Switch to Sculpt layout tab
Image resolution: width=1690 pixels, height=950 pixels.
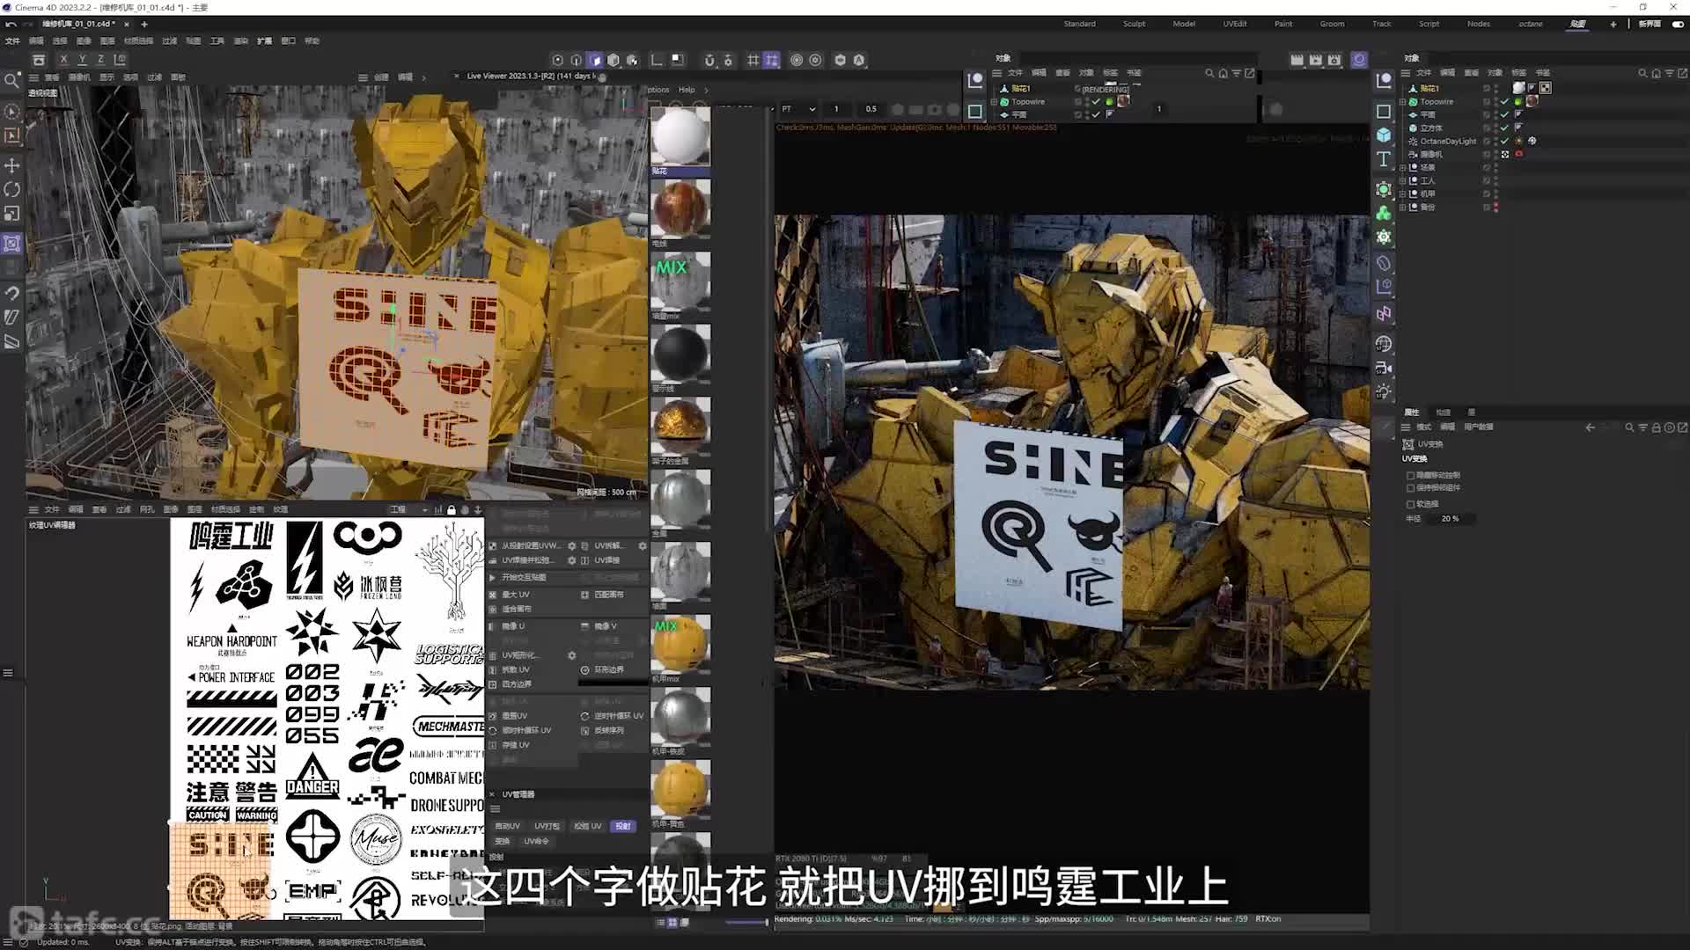(1134, 24)
